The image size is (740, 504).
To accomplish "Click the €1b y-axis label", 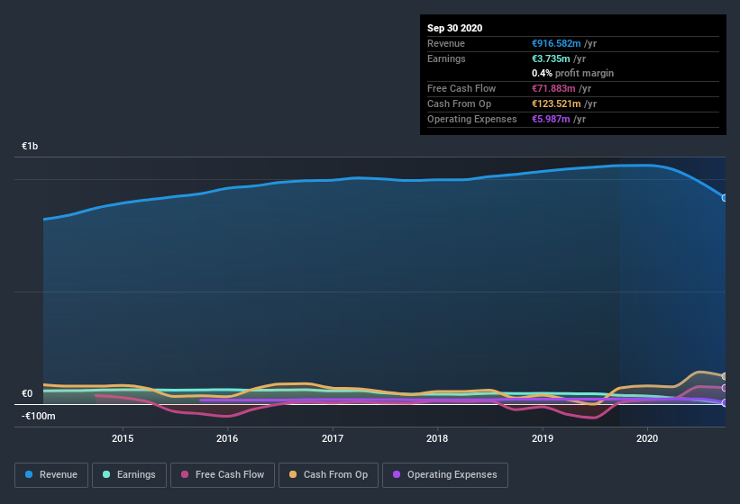I will pyautogui.click(x=30, y=146).
